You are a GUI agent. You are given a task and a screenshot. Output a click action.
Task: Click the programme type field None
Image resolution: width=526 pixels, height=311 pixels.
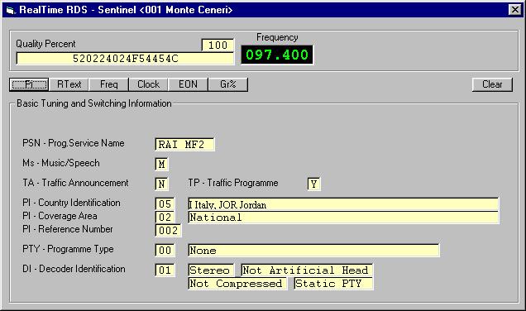coord(313,251)
